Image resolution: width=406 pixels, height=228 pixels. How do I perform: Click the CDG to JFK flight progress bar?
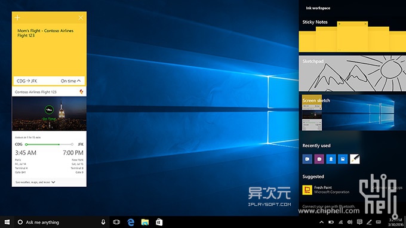pyautogui.click(x=49, y=144)
